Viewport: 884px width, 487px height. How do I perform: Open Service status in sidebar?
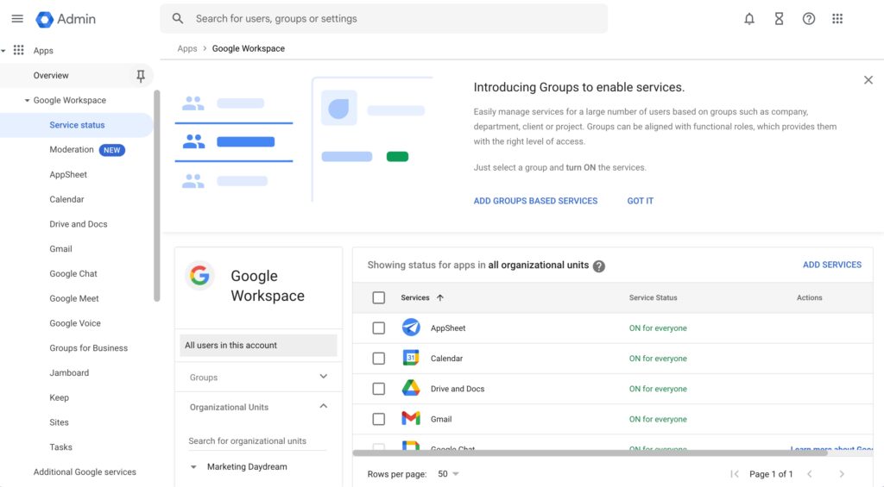[77, 125]
